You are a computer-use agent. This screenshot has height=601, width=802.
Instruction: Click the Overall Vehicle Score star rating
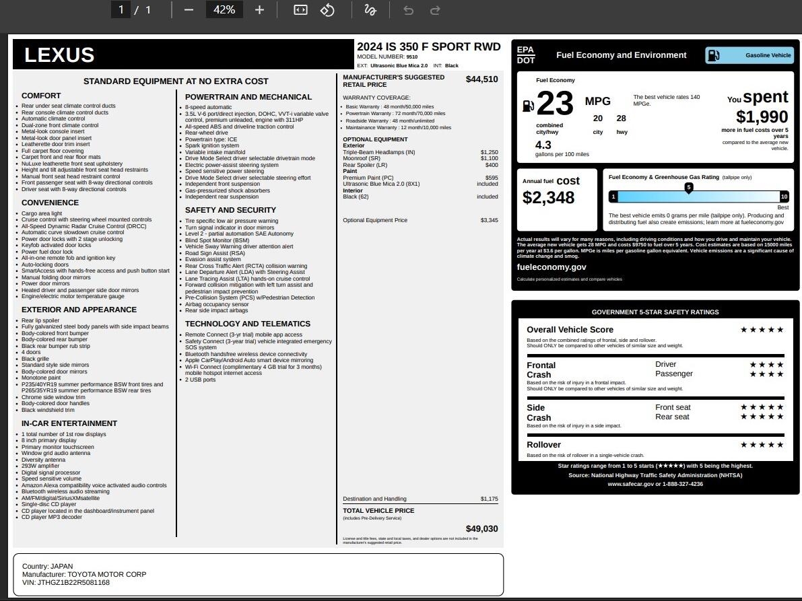click(762, 330)
